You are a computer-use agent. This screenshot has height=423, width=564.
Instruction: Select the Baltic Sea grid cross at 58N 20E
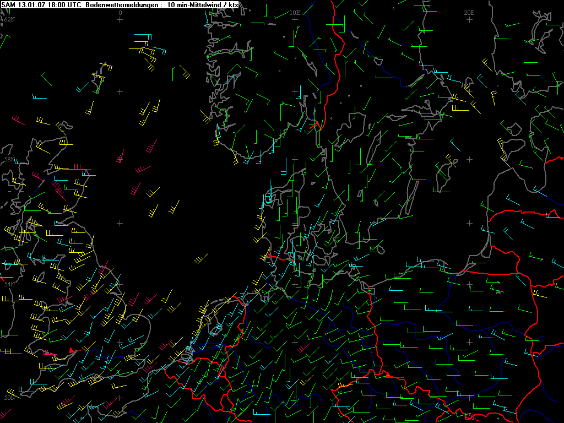point(469,159)
